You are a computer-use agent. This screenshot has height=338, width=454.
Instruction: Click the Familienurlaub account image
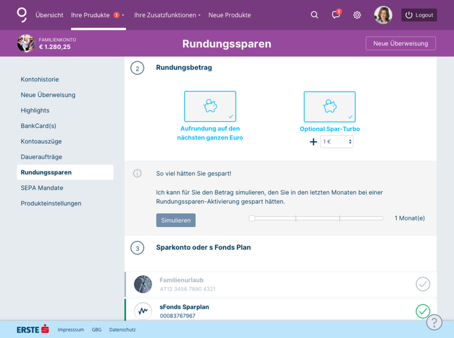click(143, 284)
